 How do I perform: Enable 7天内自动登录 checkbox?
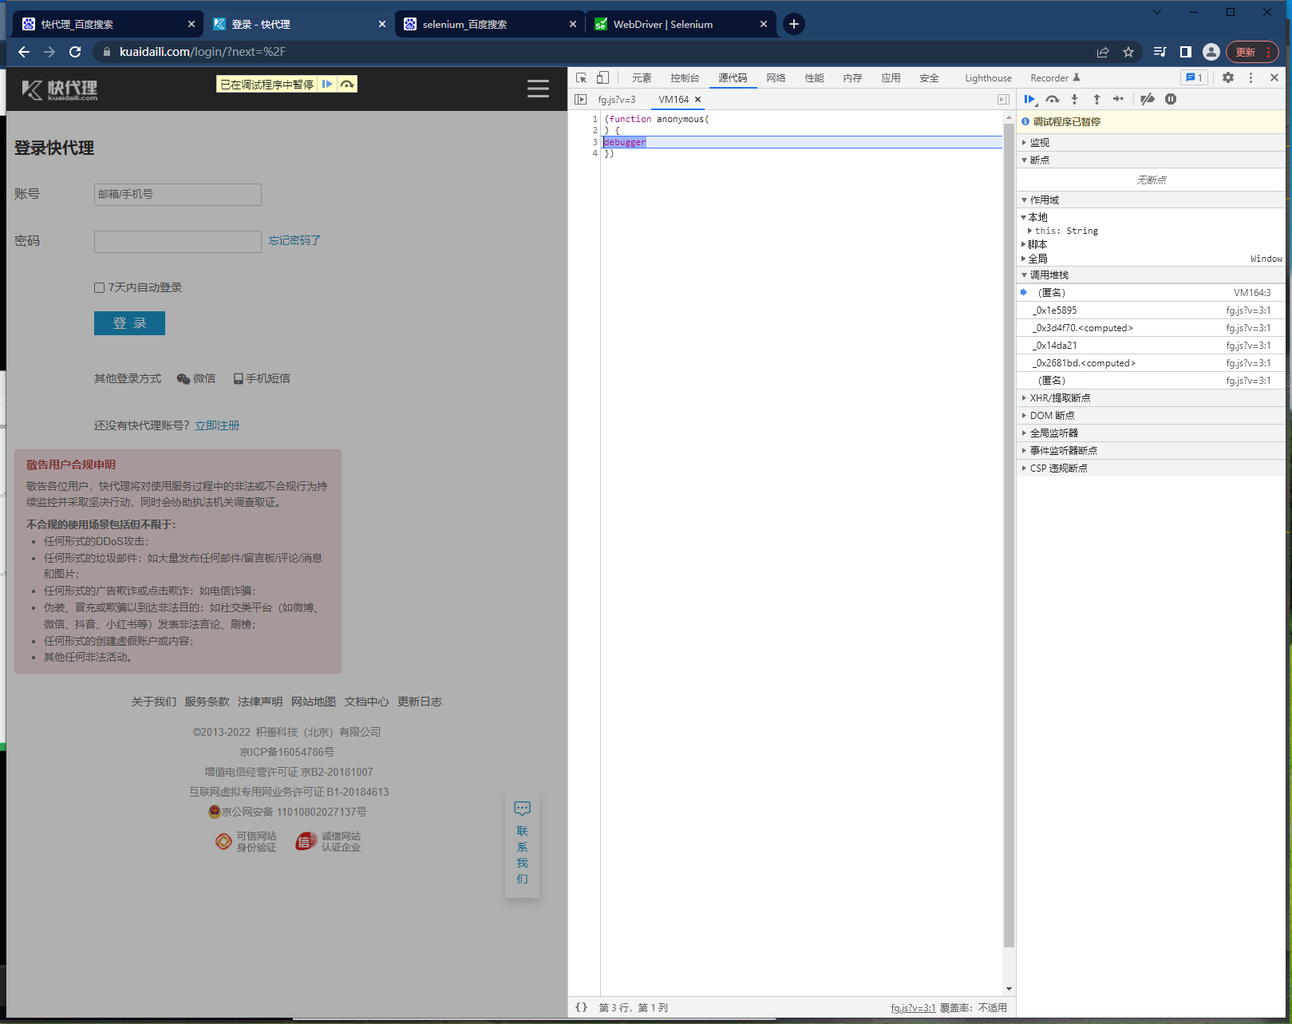click(x=99, y=287)
